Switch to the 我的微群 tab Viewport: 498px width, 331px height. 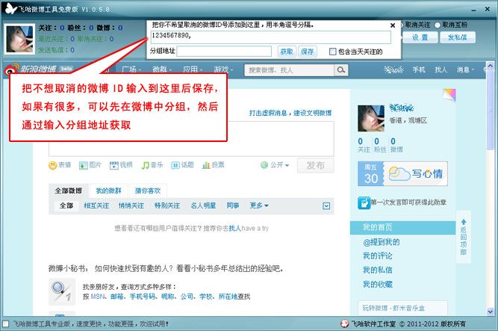108,191
